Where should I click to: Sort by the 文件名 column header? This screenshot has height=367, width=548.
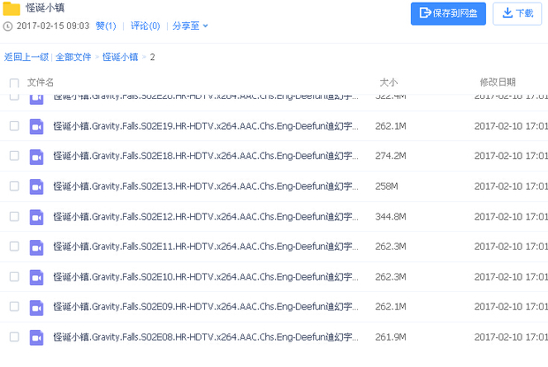click(x=40, y=83)
